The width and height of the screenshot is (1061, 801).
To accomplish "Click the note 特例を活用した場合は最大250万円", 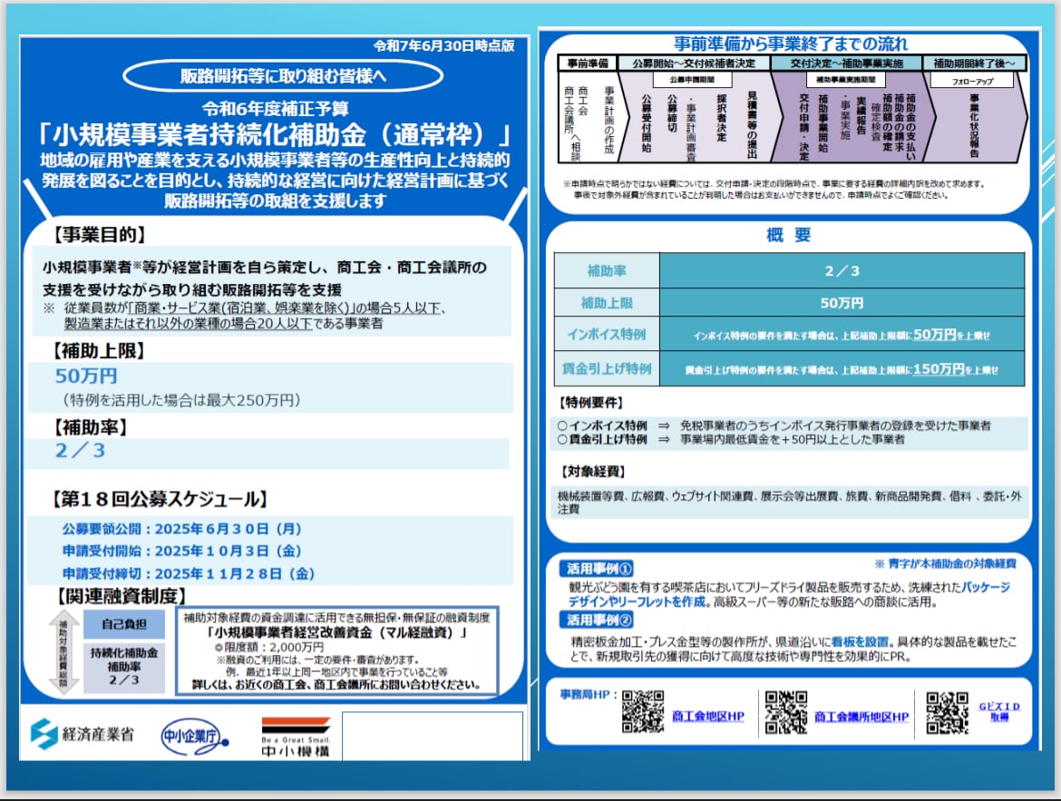I will pyautogui.click(x=181, y=400).
